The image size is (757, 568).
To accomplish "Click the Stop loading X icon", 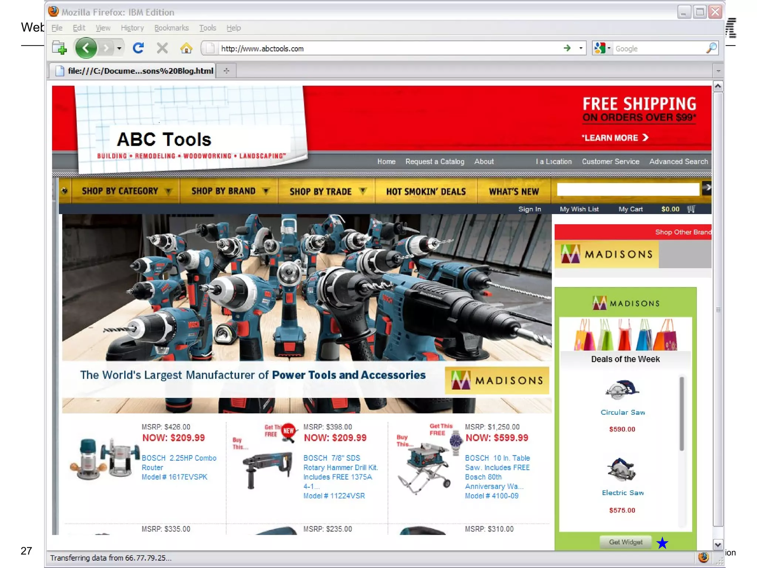I will pyautogui.click(x=162, y=48).
